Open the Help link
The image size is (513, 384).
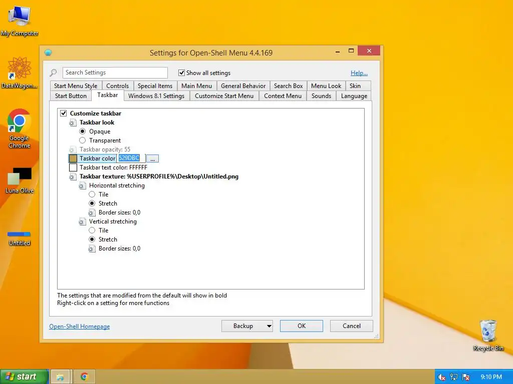tap(359, 73)
